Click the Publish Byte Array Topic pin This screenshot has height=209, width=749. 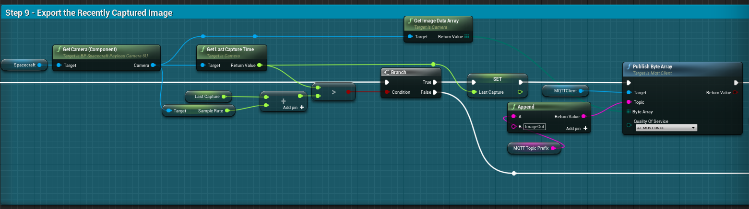[629, 102]
